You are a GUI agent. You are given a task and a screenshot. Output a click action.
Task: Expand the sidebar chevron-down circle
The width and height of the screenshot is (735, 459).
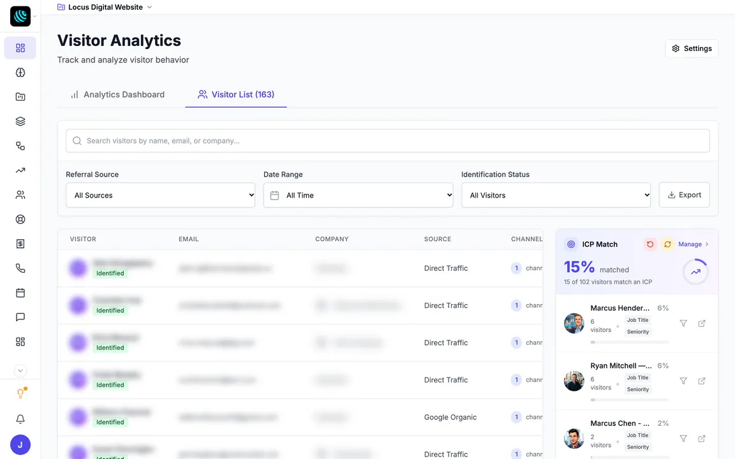[20, 370]
